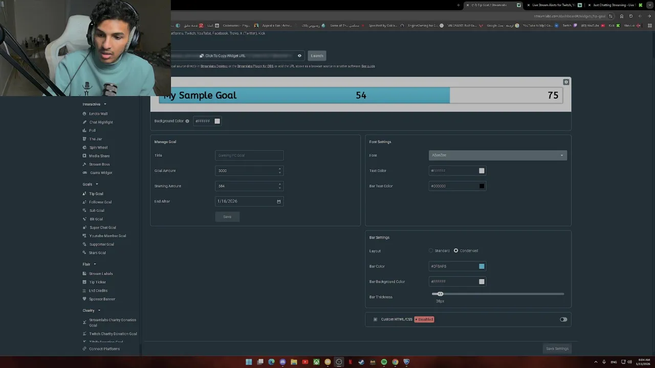The height and width of the screenshot is (368, 655).
Task: Open the End After calendar picker
Action: tap(279, 201)
